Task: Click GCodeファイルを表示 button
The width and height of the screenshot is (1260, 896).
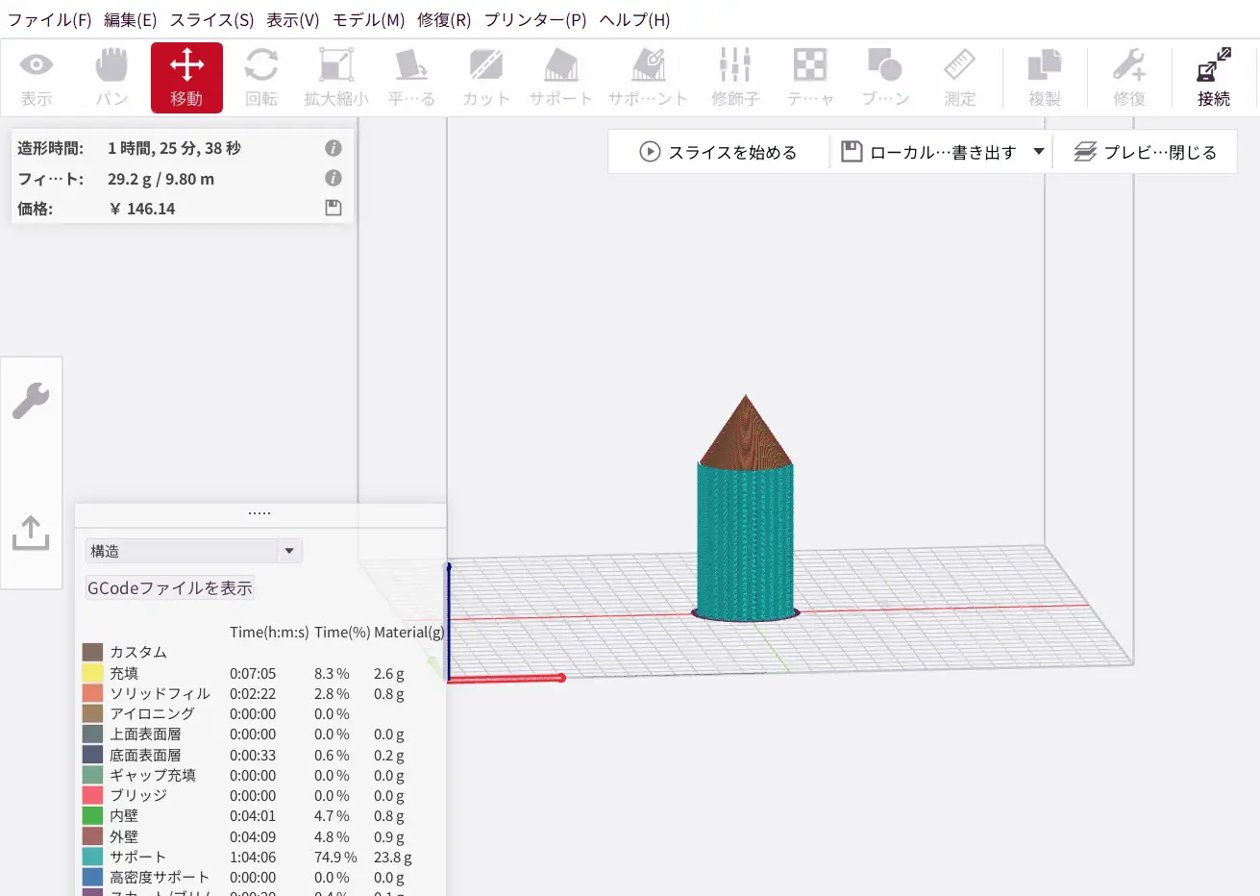Action: (170, 588)
